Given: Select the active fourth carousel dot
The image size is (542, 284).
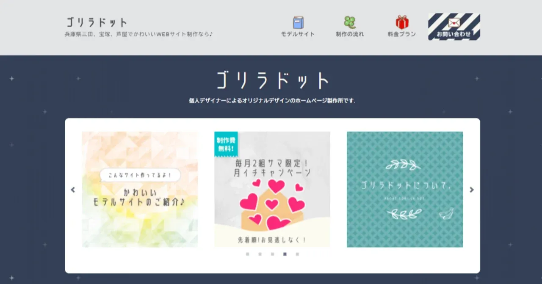Looking at the screenshot, I should tap(285, 254).
